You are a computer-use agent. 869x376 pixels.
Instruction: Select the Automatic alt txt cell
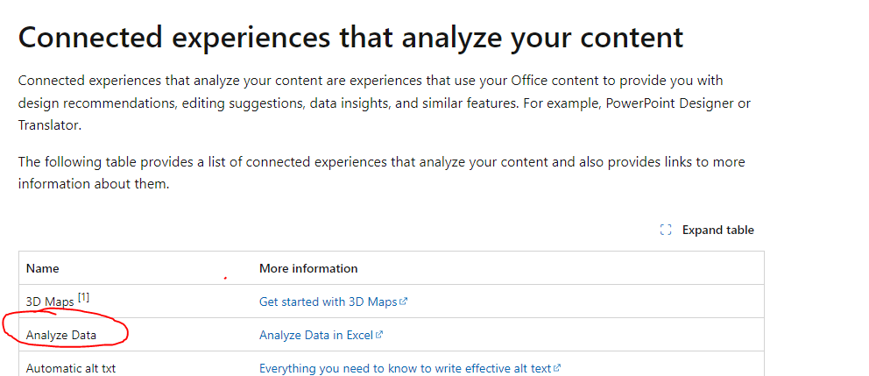(x=71, y=368)
